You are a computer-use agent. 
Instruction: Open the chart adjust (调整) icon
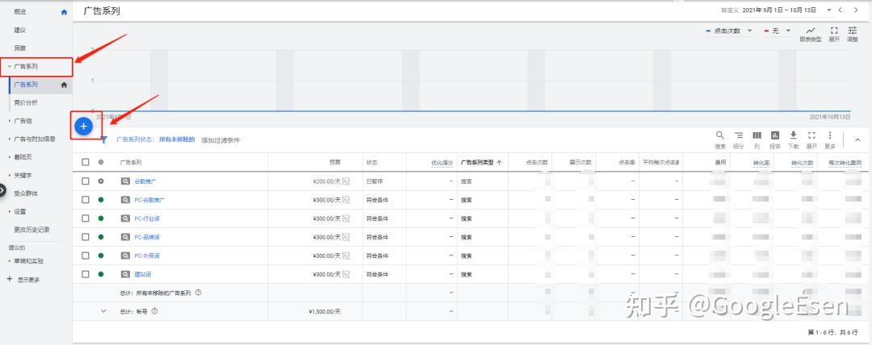point(852,31)
